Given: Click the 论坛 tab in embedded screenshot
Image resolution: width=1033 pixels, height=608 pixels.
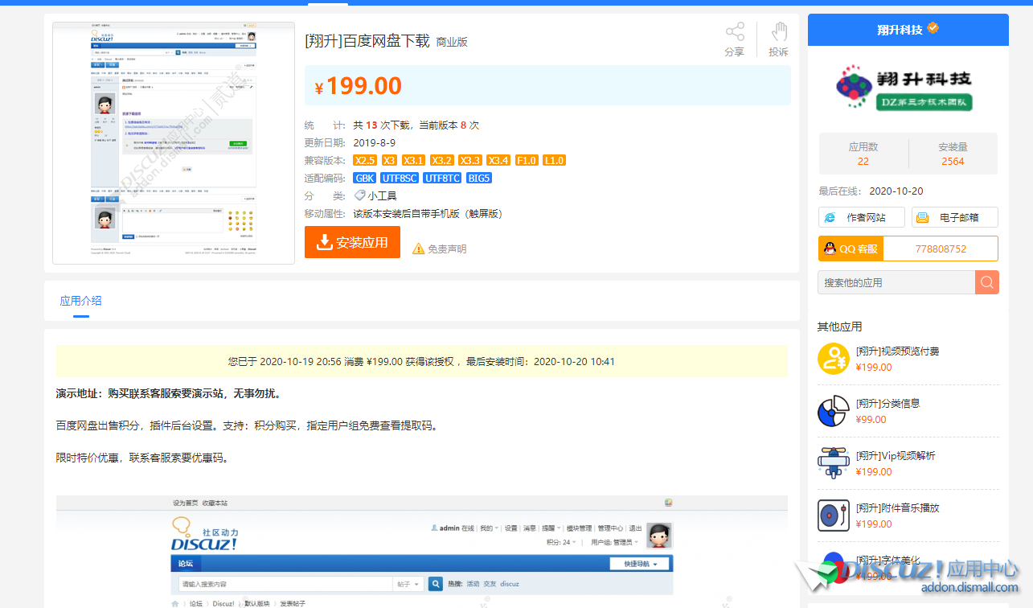Looking at the screenshot, I should coord(185,564).
